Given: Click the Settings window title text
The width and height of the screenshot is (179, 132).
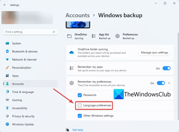Looking at the screenshot, I should (15, 5).
